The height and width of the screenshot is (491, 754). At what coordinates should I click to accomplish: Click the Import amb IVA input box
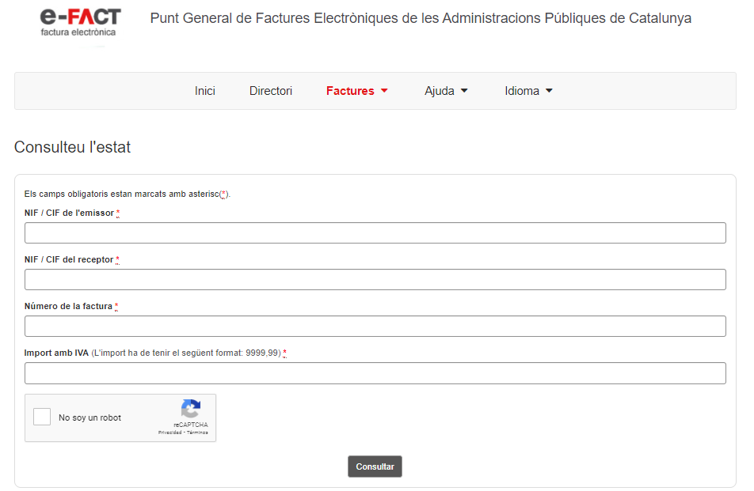(375, 372)
